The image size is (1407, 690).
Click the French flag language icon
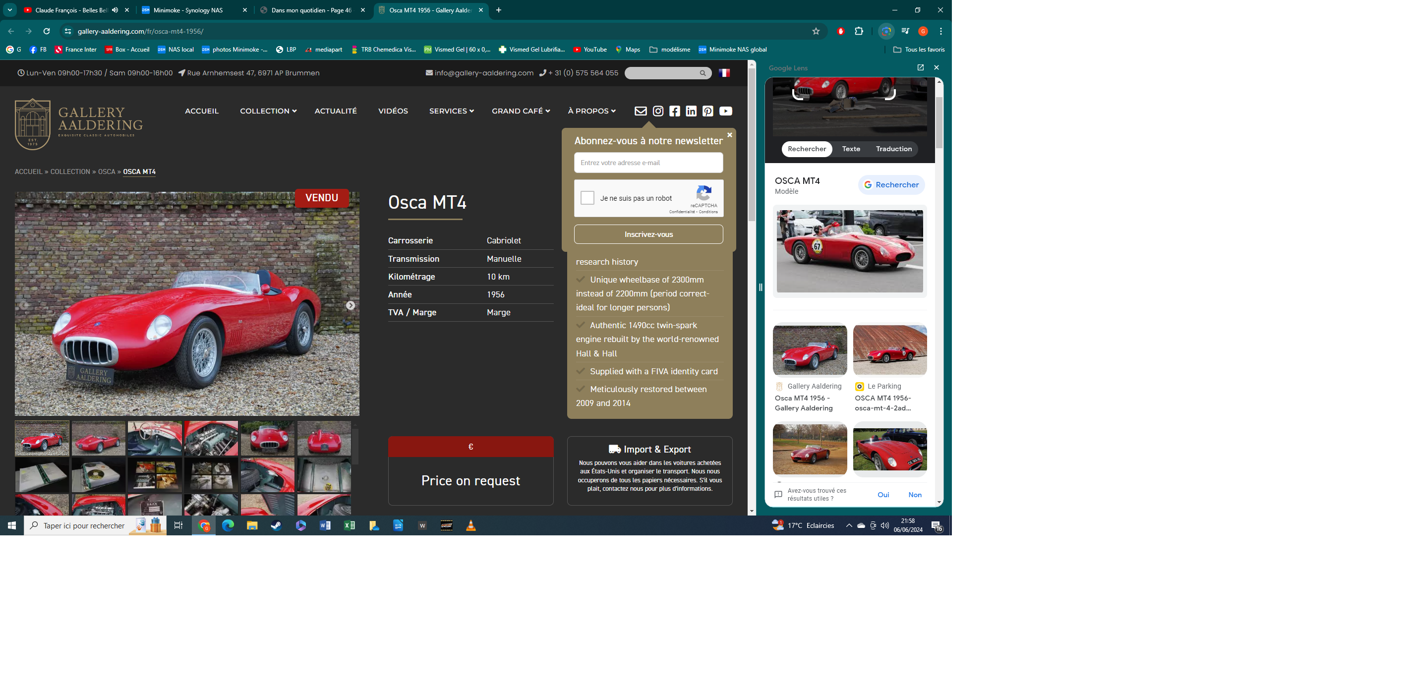[x=724, y=73]
